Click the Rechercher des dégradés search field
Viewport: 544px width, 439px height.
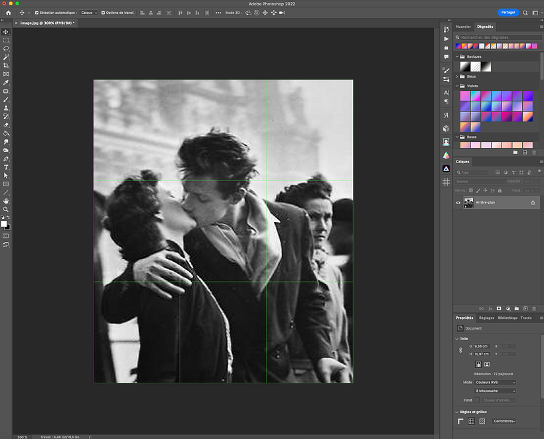coord(499,37)
